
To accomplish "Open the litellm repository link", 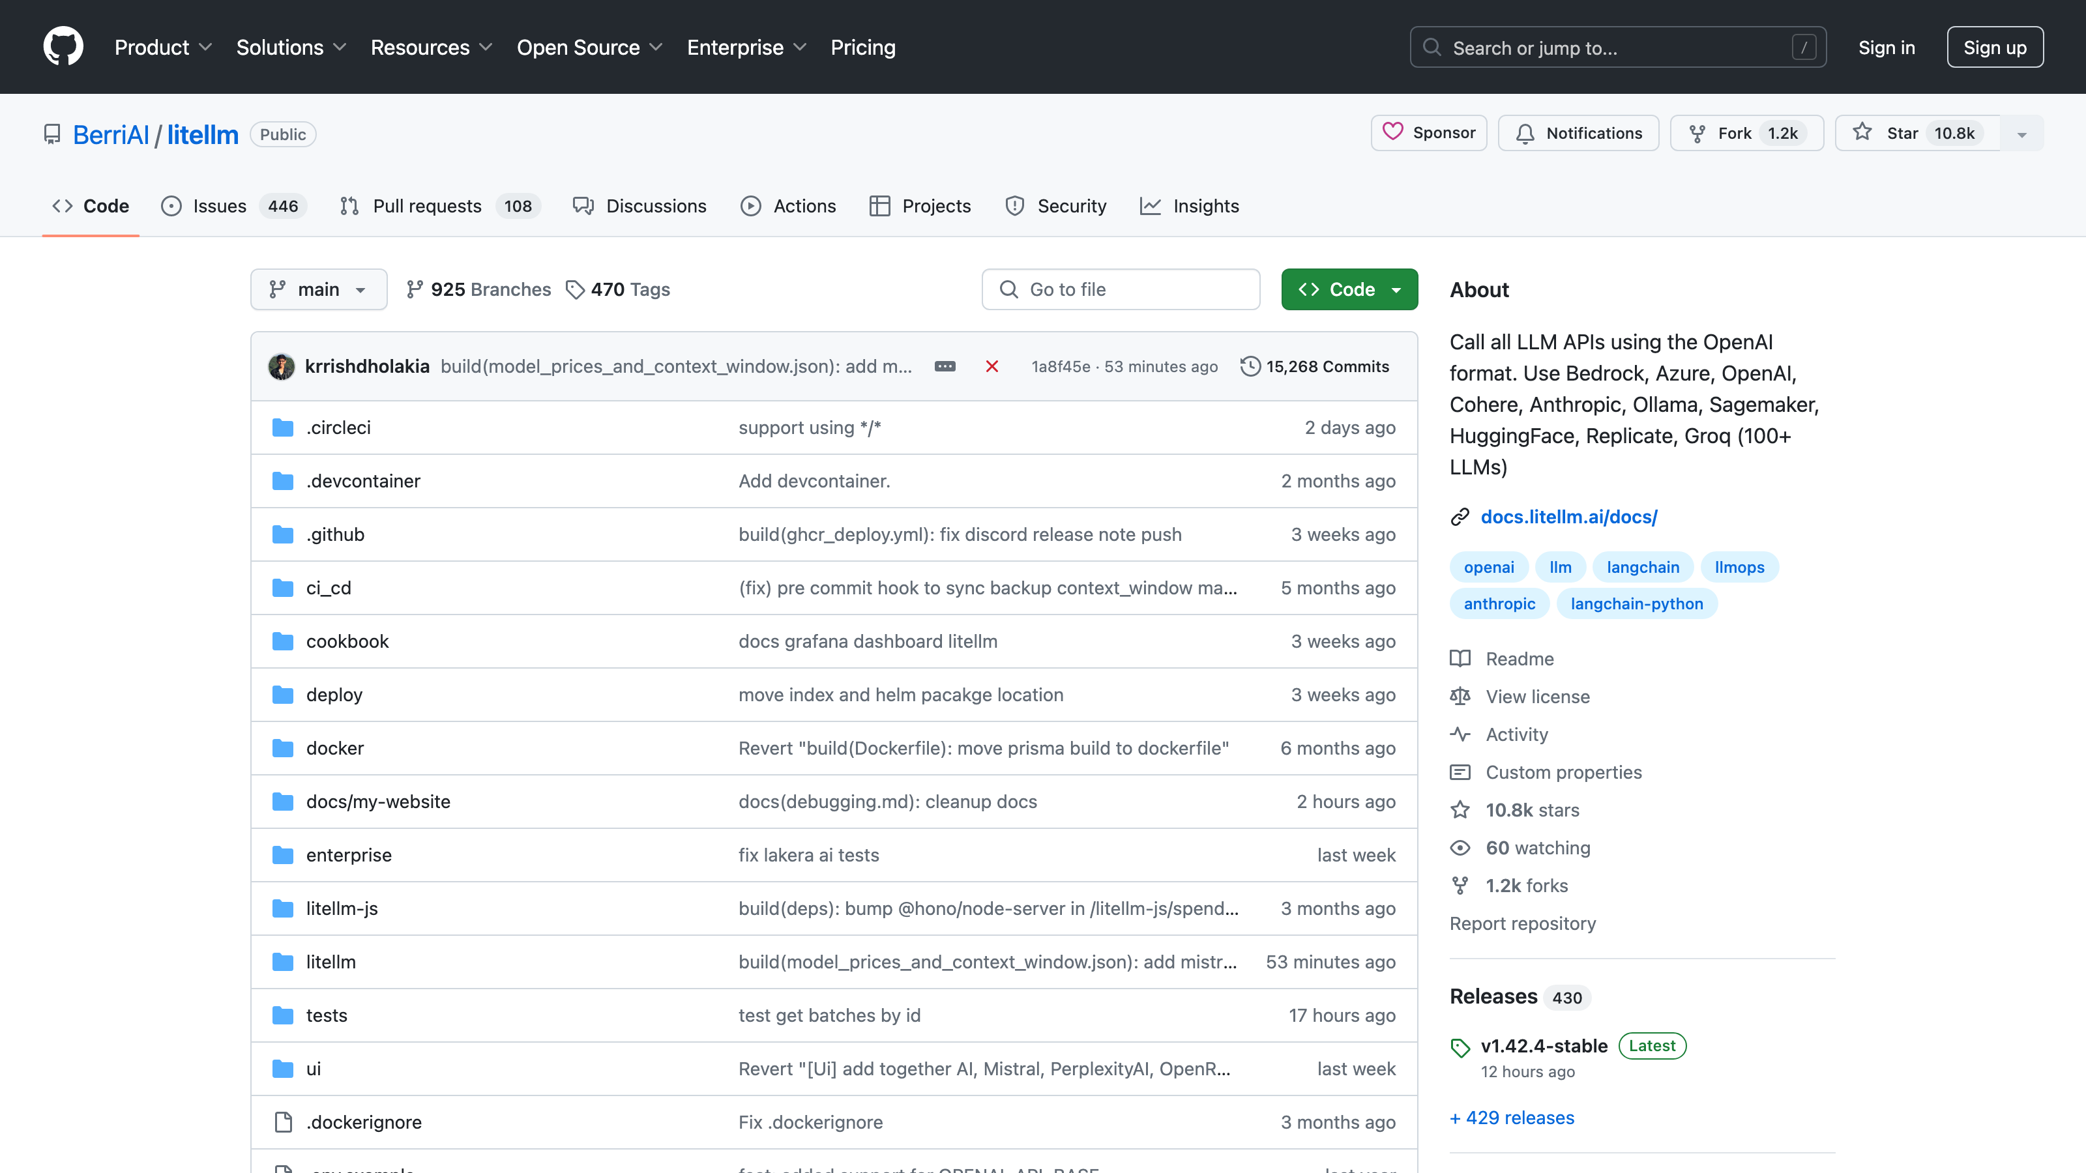I will coord(203,134).
